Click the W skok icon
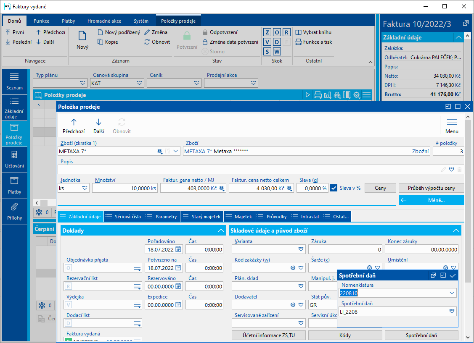Screen dimensions: 474x343 point(277,52)
